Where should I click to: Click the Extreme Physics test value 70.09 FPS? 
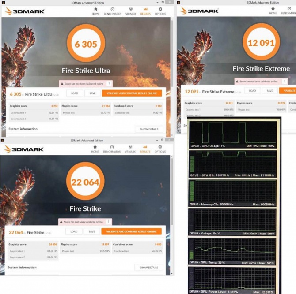click(x=281, y=109)
